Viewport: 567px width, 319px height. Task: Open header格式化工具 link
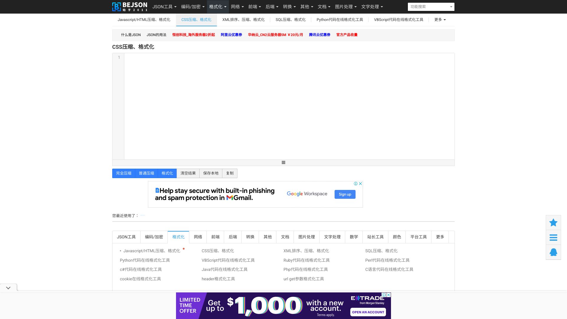(218, 279)
